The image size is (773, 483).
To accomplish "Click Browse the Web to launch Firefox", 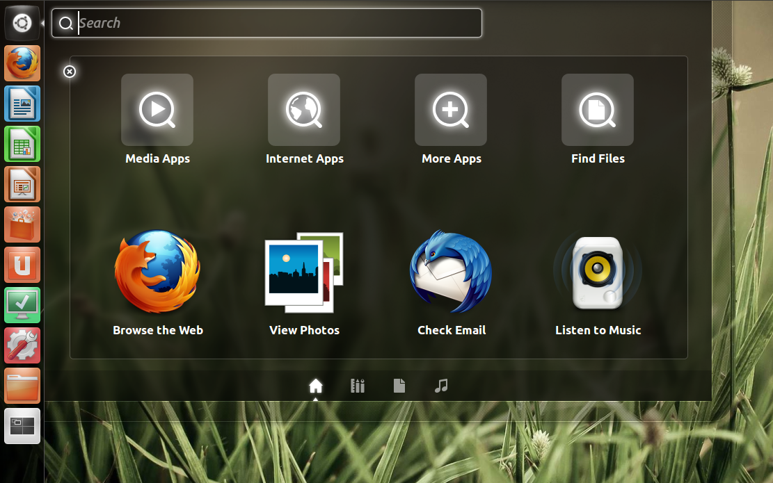I will point(157,272).
